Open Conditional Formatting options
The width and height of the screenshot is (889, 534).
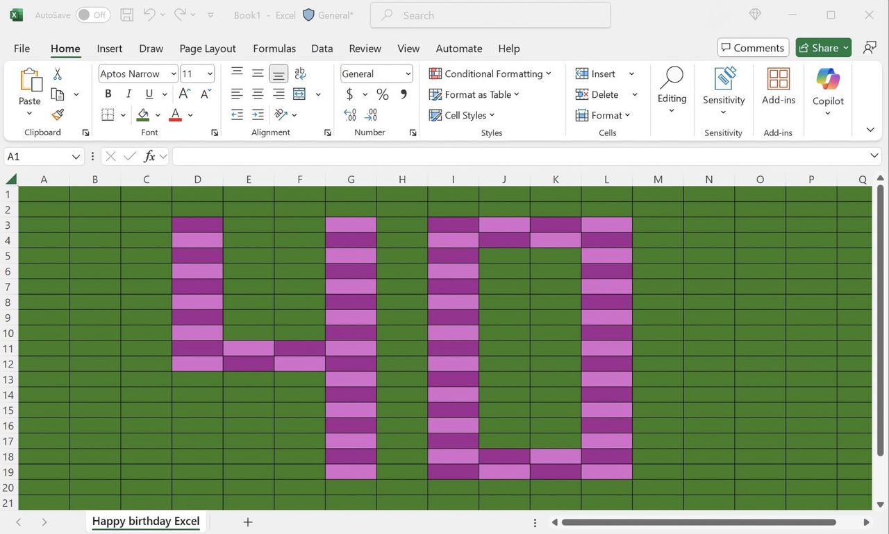pyautogui.click(x=491, y=74)
